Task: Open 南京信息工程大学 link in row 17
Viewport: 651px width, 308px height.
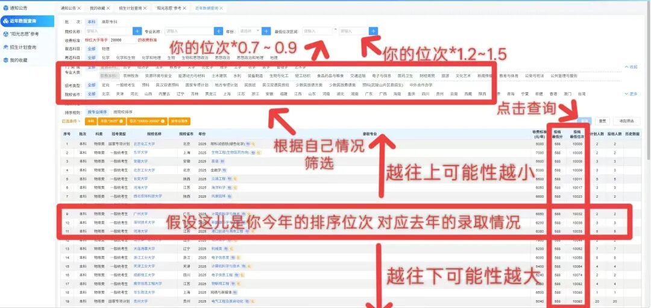Action: (x=148, y=283)
